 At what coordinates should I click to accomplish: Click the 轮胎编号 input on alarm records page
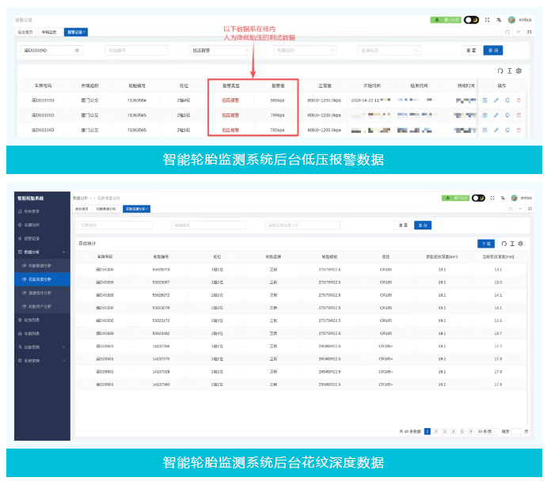coord(136,51)
